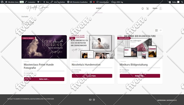Click the search magnifier in admin bar
The image size is (184, 105).
[x=182, y=2]
